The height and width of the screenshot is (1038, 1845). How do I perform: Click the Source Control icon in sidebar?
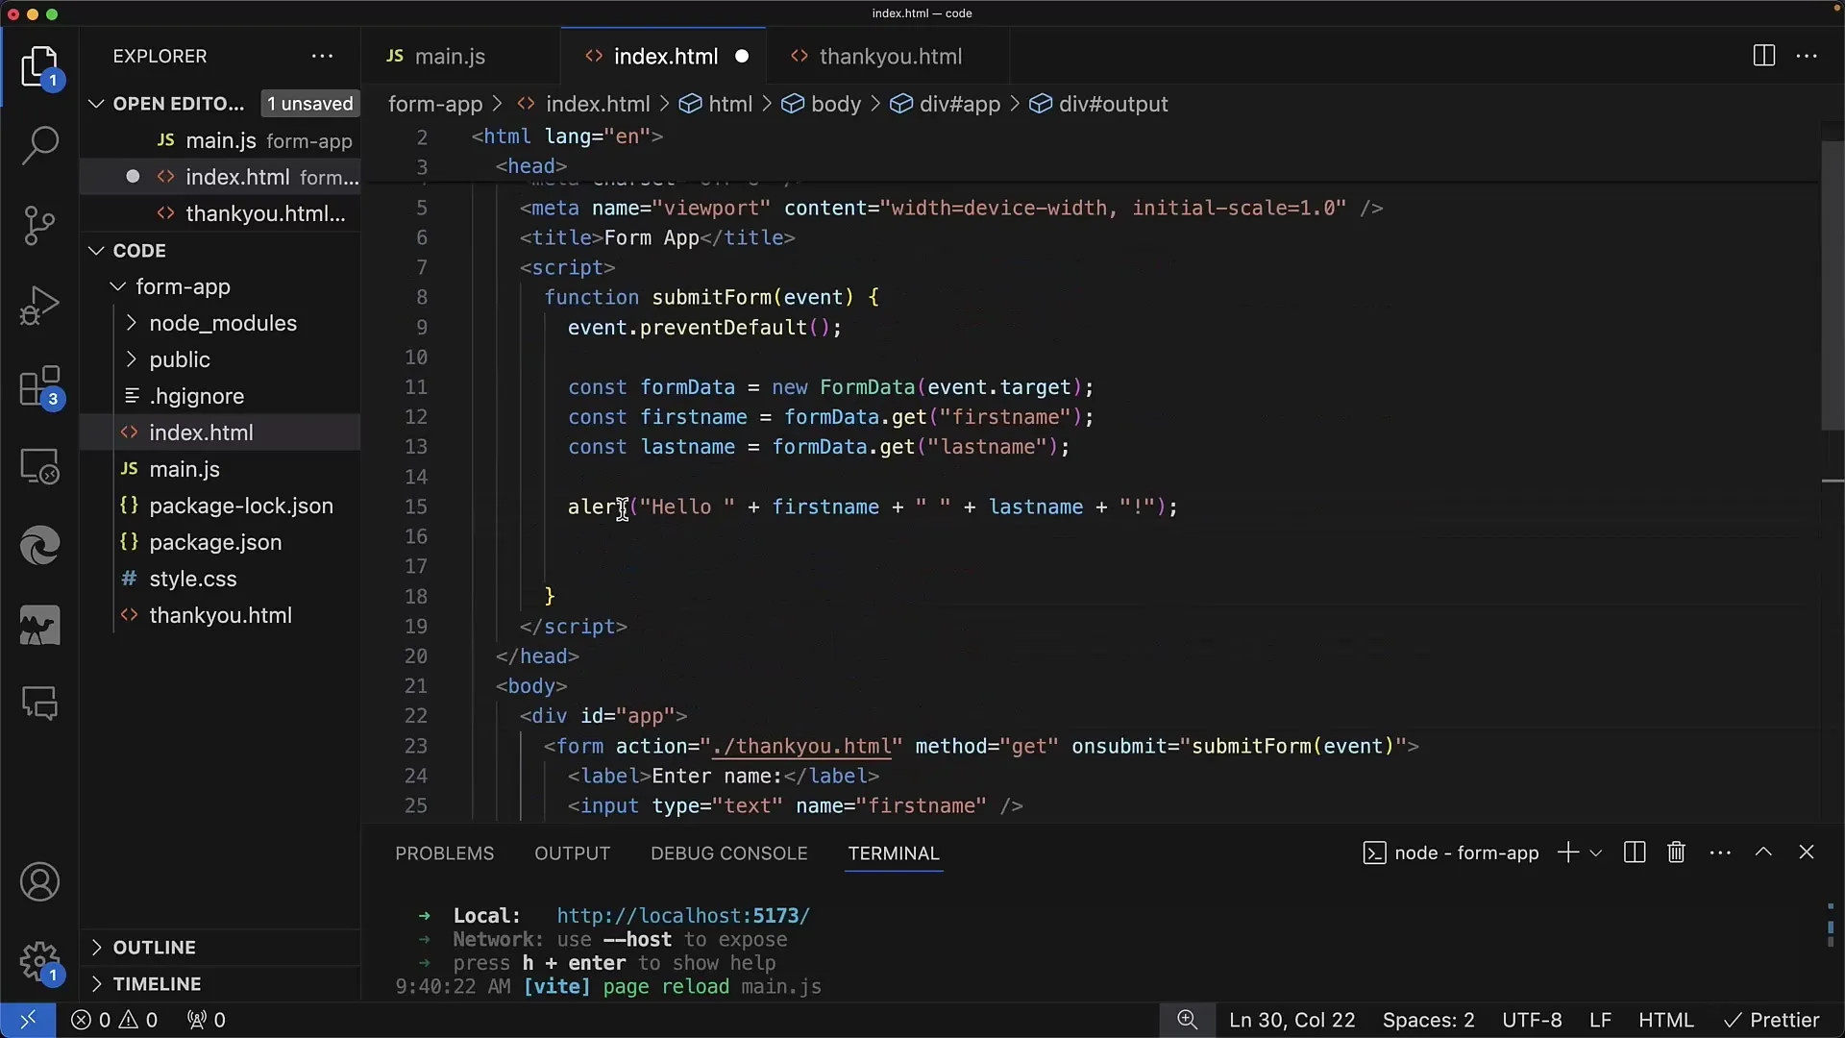coord(40,222)
